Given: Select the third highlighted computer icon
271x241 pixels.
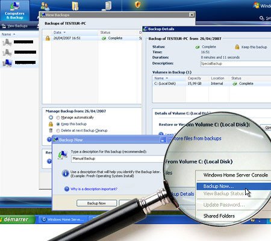Looking at the screenshot, I should [x=7, y=63].
